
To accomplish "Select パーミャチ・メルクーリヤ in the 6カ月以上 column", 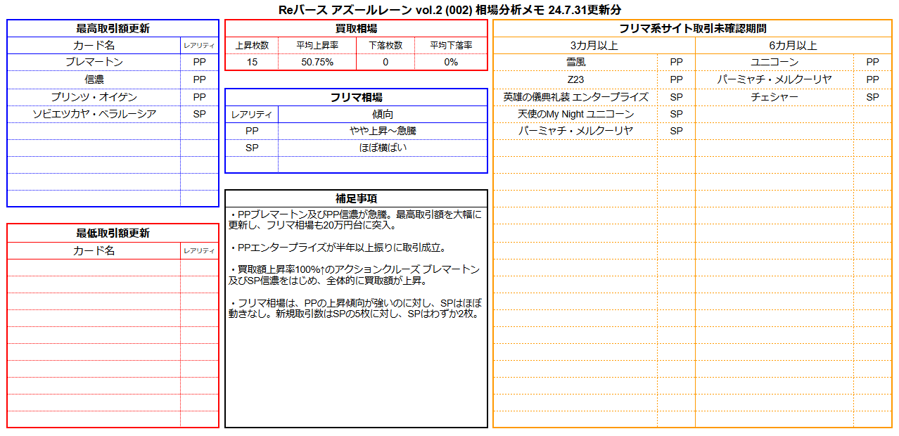I will [774, 79].
